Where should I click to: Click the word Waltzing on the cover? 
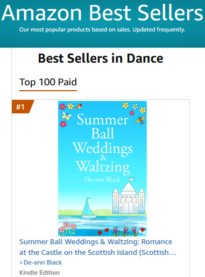pos(103,167)
